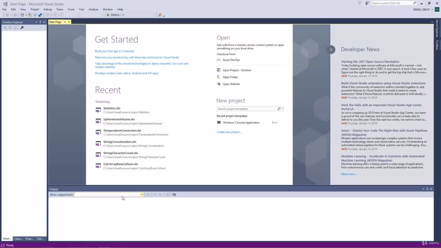Open the Azure Pipelines news article link
Screen dimensions: 441x248
click(384, 133)
